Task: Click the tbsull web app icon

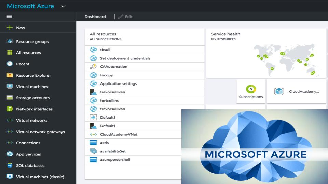Action: [x=93, y=50]
